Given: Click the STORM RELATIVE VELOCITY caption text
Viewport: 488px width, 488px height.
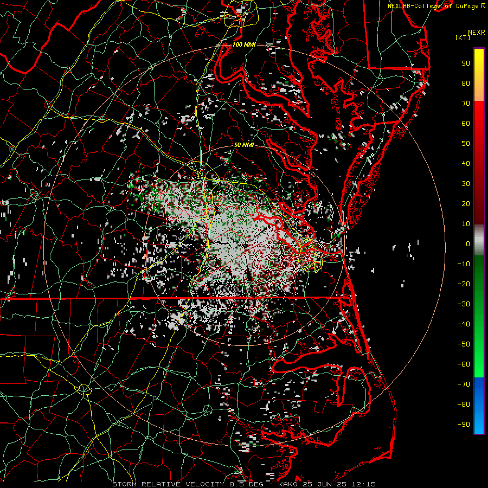Looking at the screenshot, I should (168, 484).
